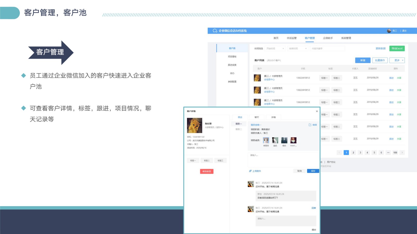Open the 结束时间 end date dropdown
The width and height of the screenshot is (417, 234).
point(298,49)
